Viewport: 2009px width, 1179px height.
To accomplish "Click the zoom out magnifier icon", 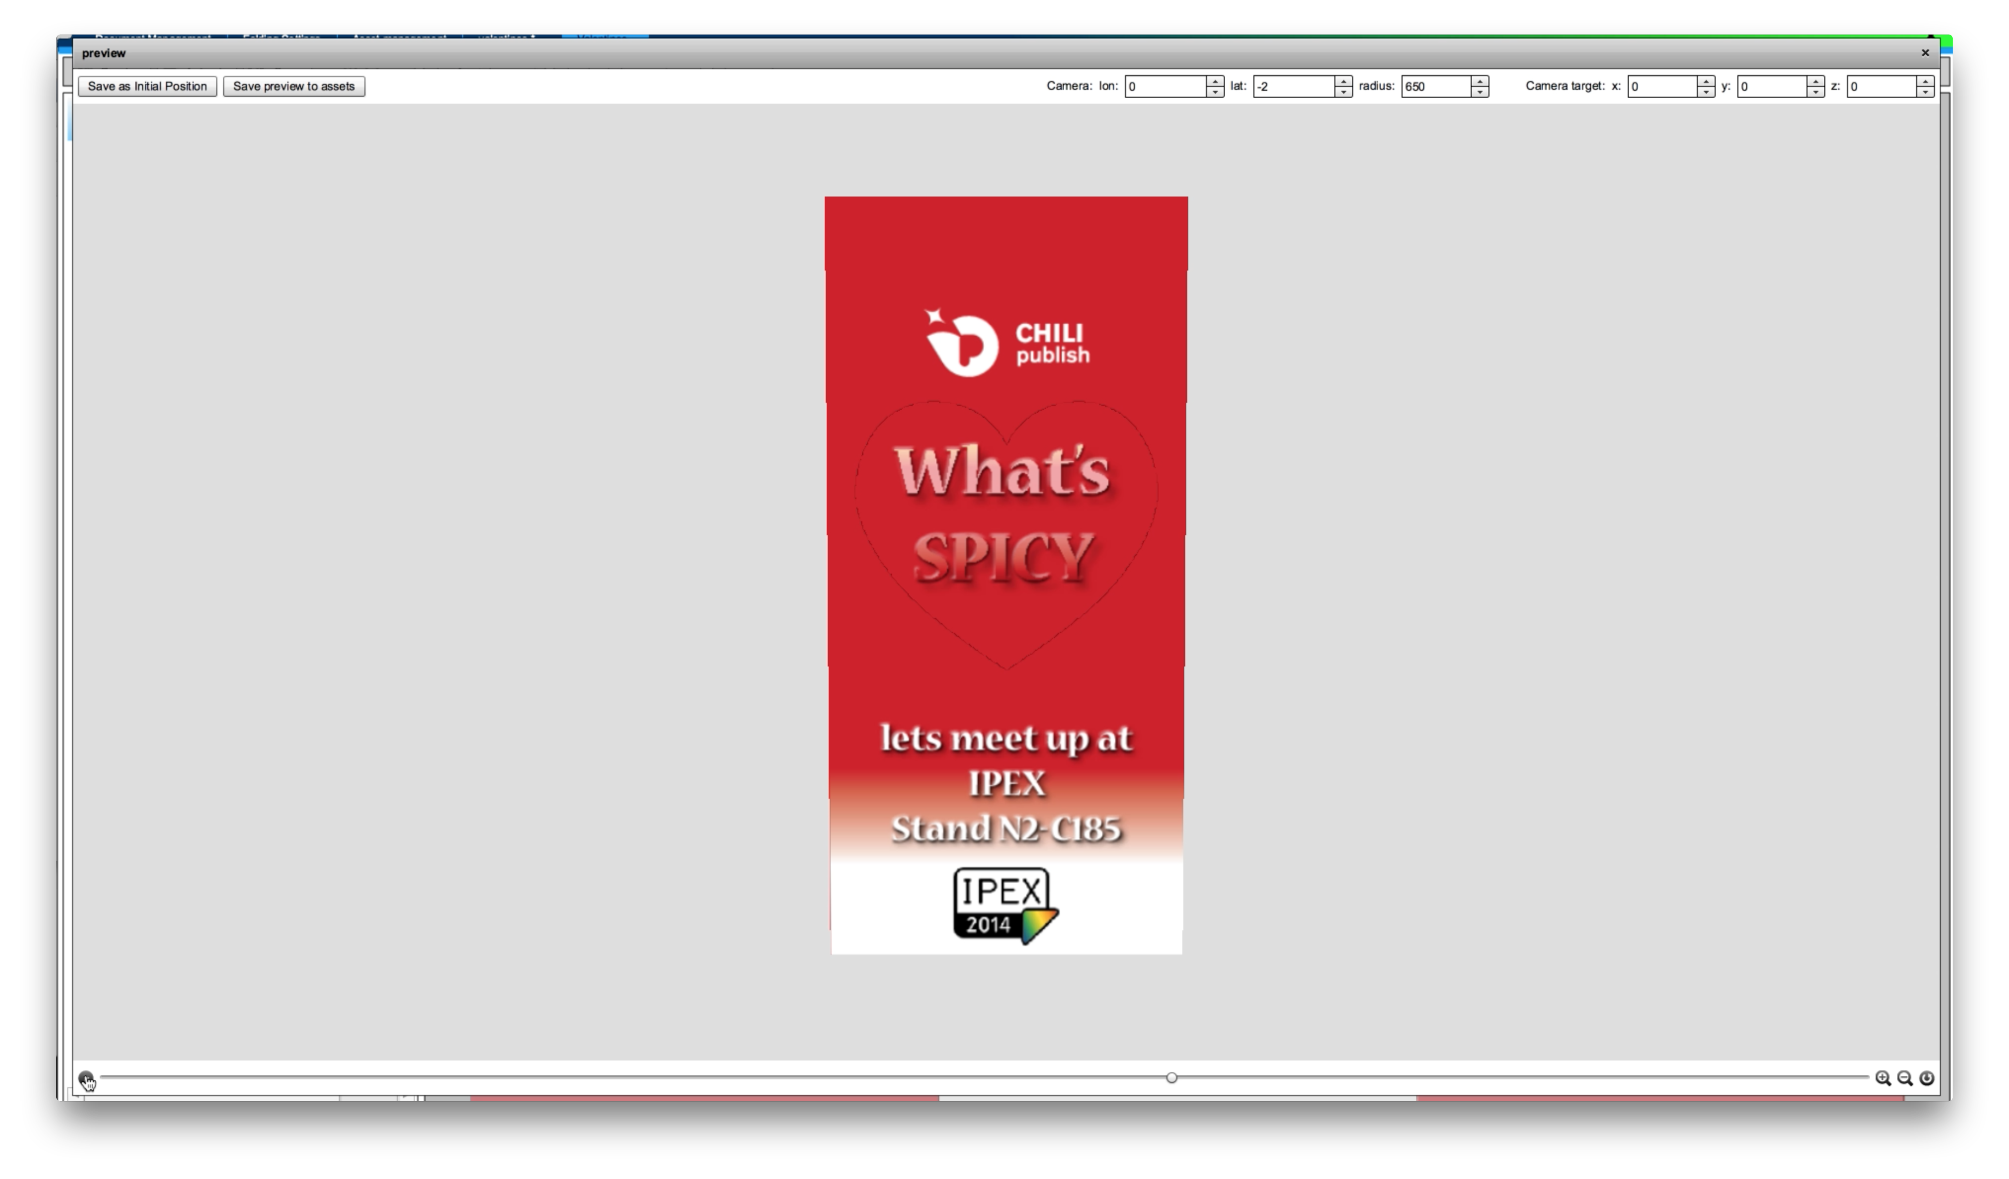I will click(1905, 1079).
